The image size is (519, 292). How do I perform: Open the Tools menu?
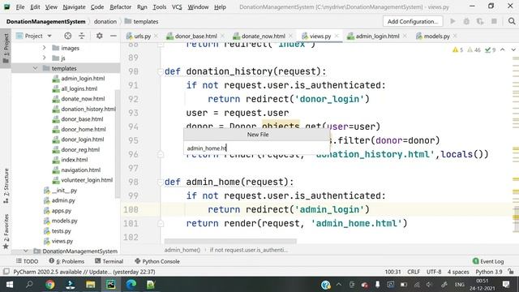(x=159, y=7)
